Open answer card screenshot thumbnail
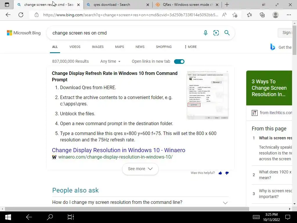 208,95
